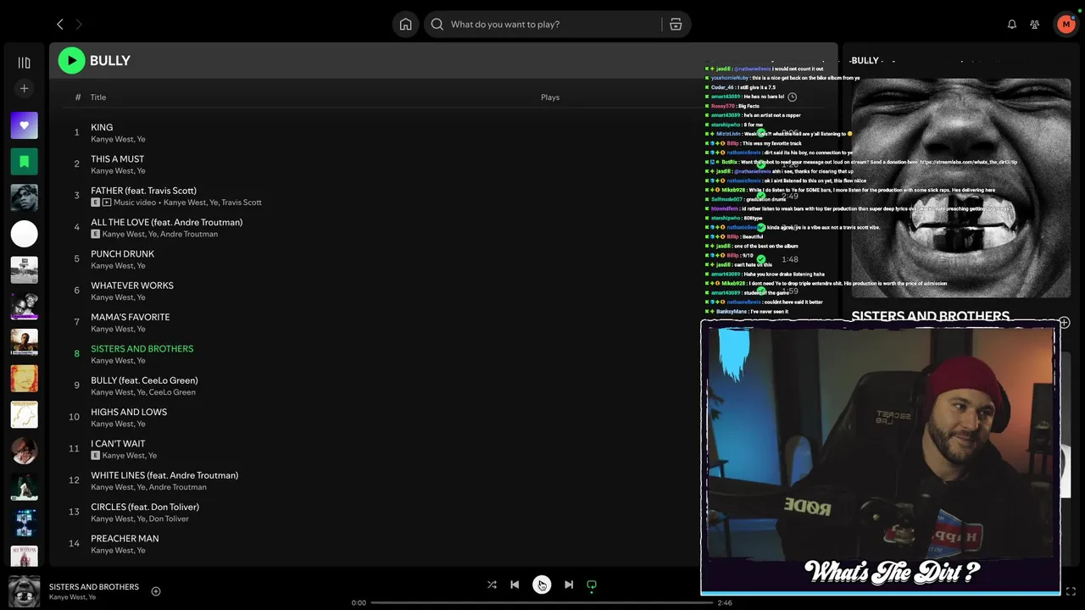Viewport: 1085px width, 610px height.
Task: Skip to the next track
Action: pos(569,585)
